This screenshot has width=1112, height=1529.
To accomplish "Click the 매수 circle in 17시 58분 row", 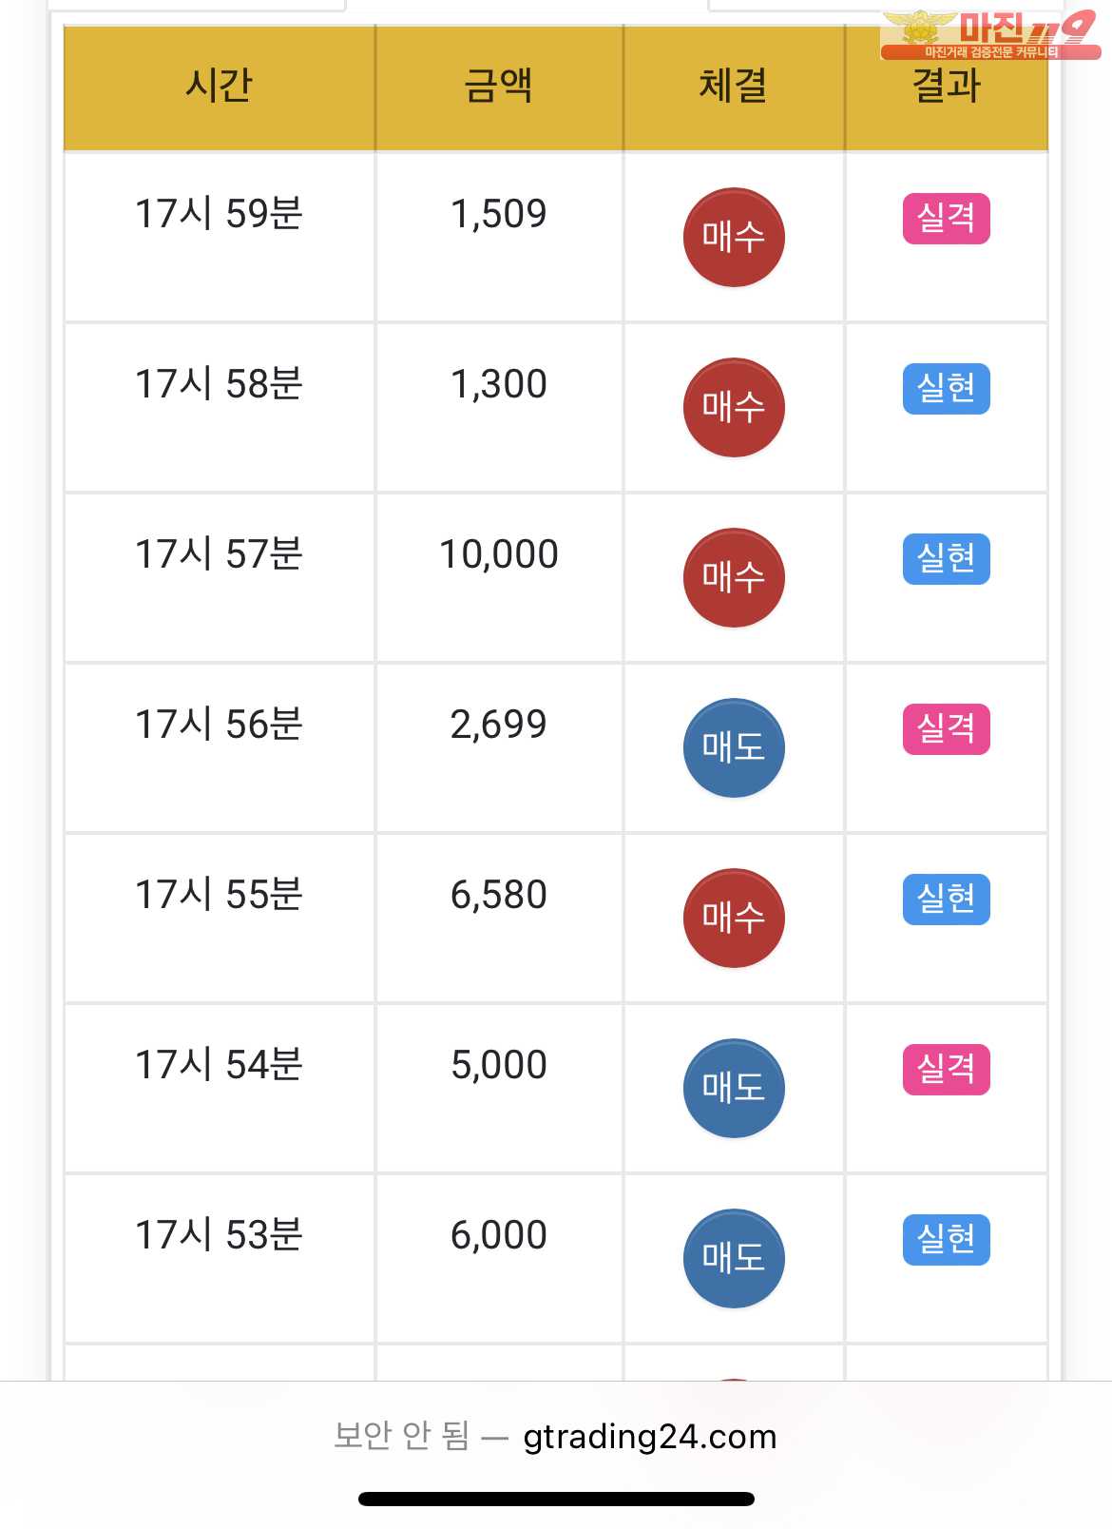I will click(x=734, y=407).
